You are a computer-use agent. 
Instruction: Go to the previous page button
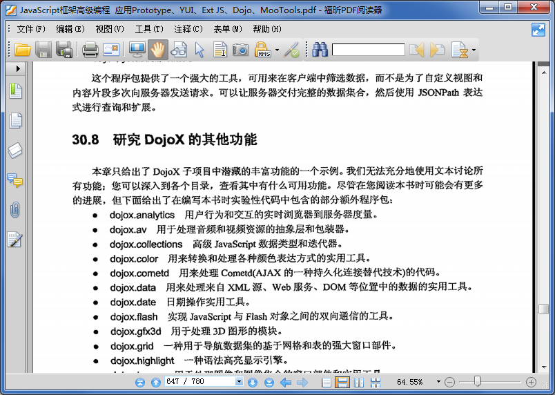tap(156, 383)
